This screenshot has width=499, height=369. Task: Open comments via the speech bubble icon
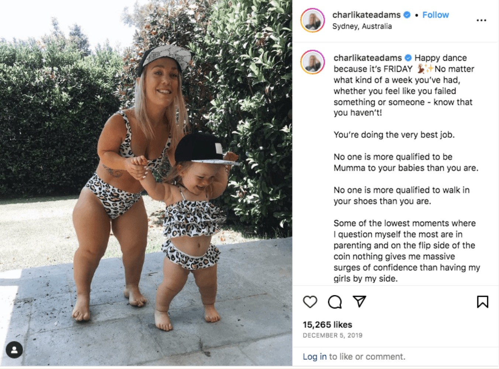(335, 302)
